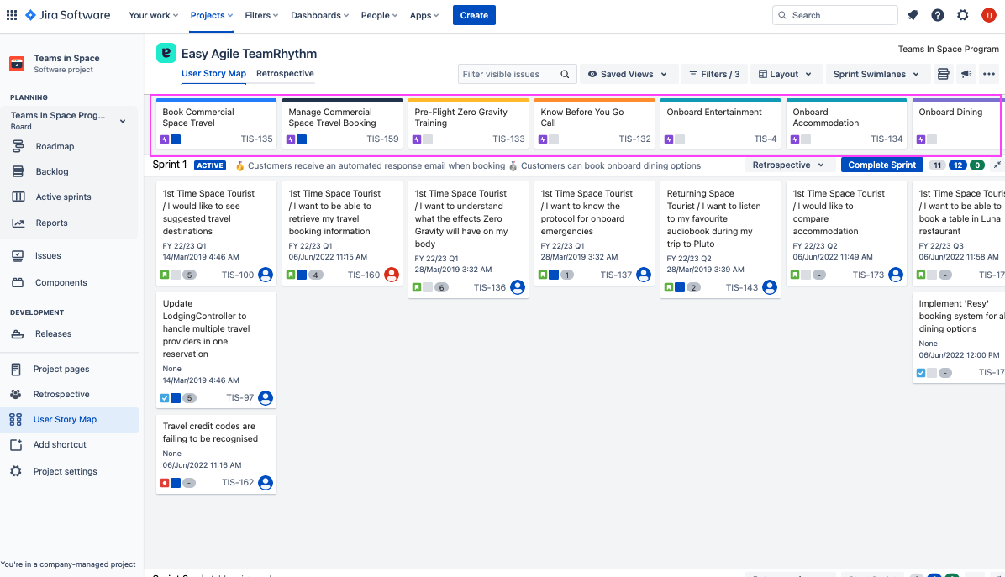Screen dimensions: 1005x577
Task: Collapse Sprint 1 swimlane using arrows icon
Action: [997, 165]
